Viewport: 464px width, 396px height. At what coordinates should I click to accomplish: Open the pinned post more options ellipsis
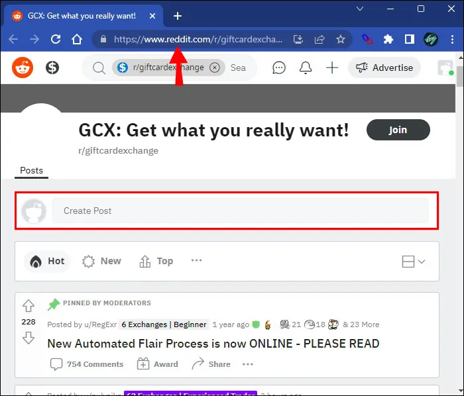tap(248, 364)
